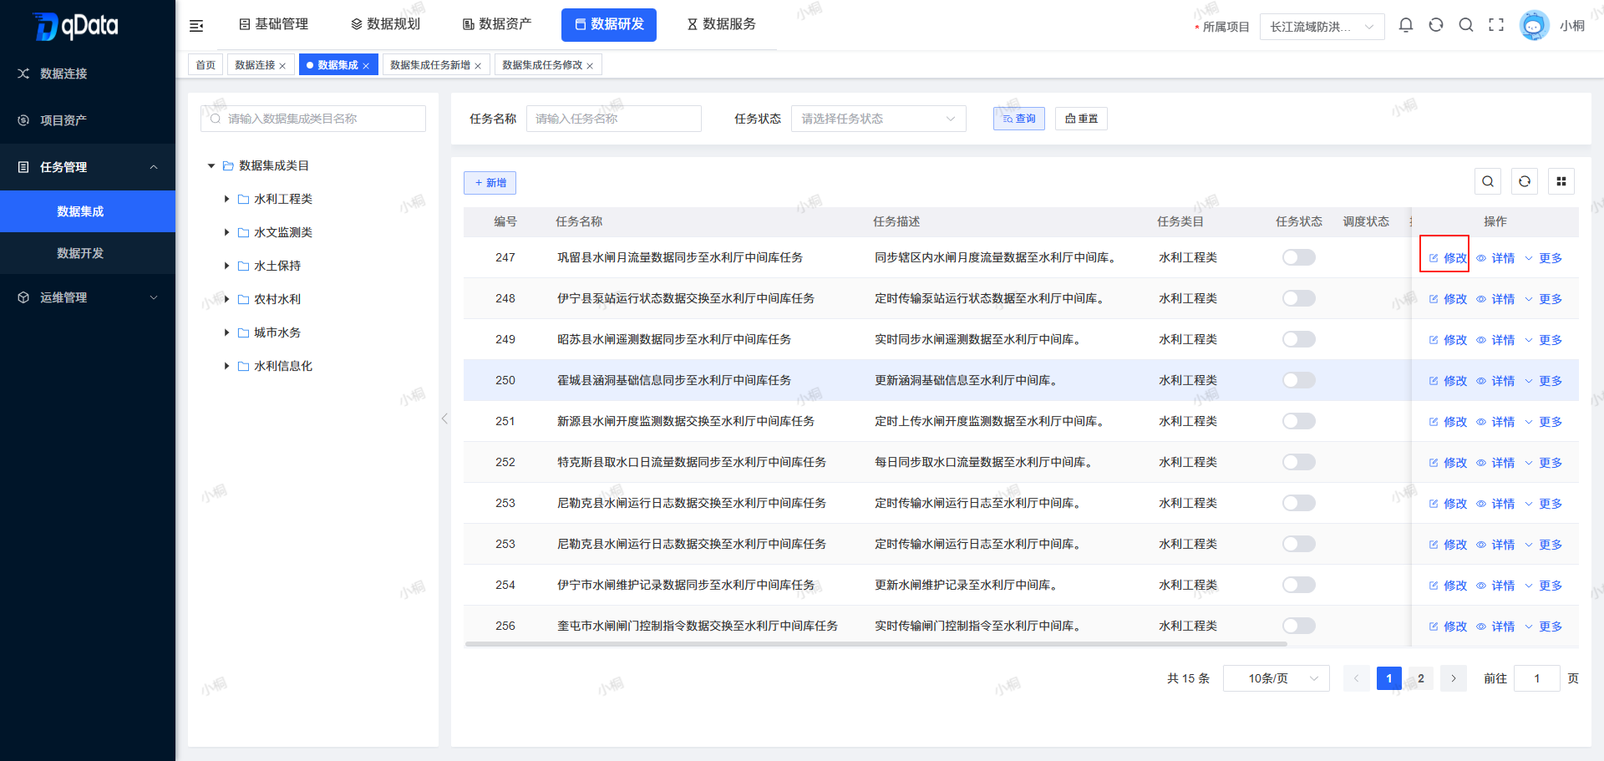Select 数据开发 in sidebar
This screenshot has height=761, width=1604.
pos(88,253)
